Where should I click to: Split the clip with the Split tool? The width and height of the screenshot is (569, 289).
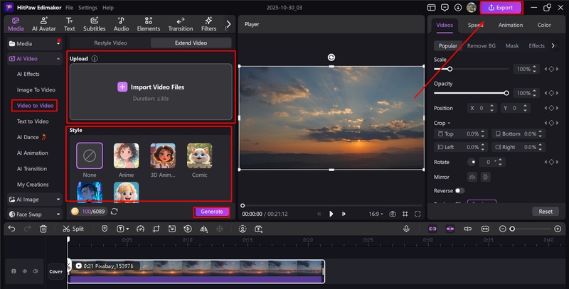click(x=73, y=229)
